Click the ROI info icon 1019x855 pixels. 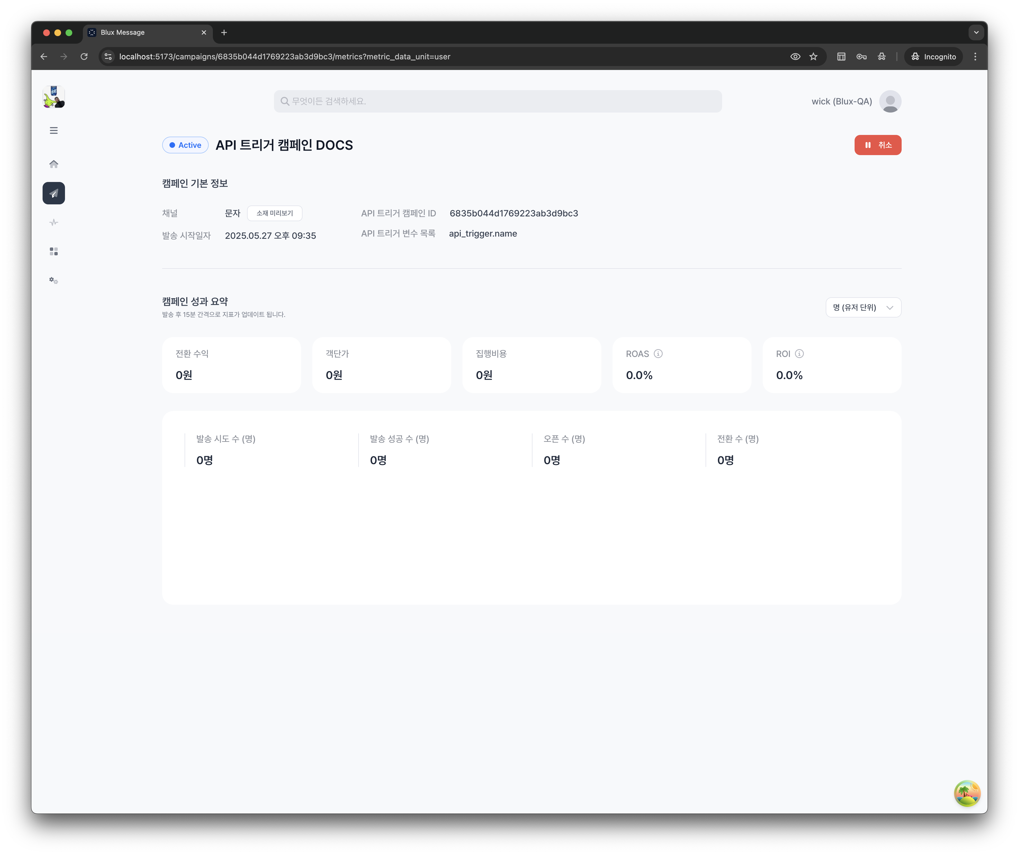799,354
